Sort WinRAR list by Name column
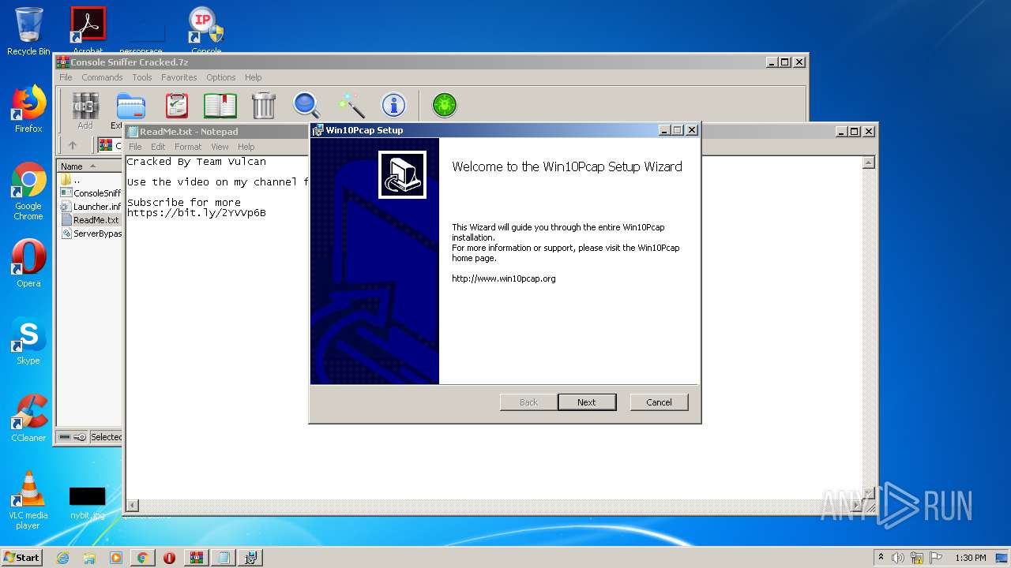This screenshot has height=568, width=1011. [89, 166]
